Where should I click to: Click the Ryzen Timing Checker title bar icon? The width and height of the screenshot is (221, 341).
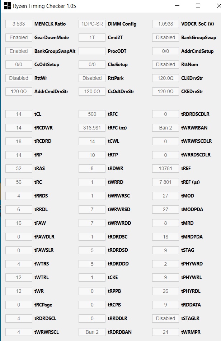tap(7, 6)
